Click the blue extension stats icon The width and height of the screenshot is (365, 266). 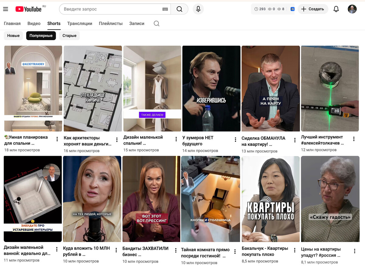(292, 9)
